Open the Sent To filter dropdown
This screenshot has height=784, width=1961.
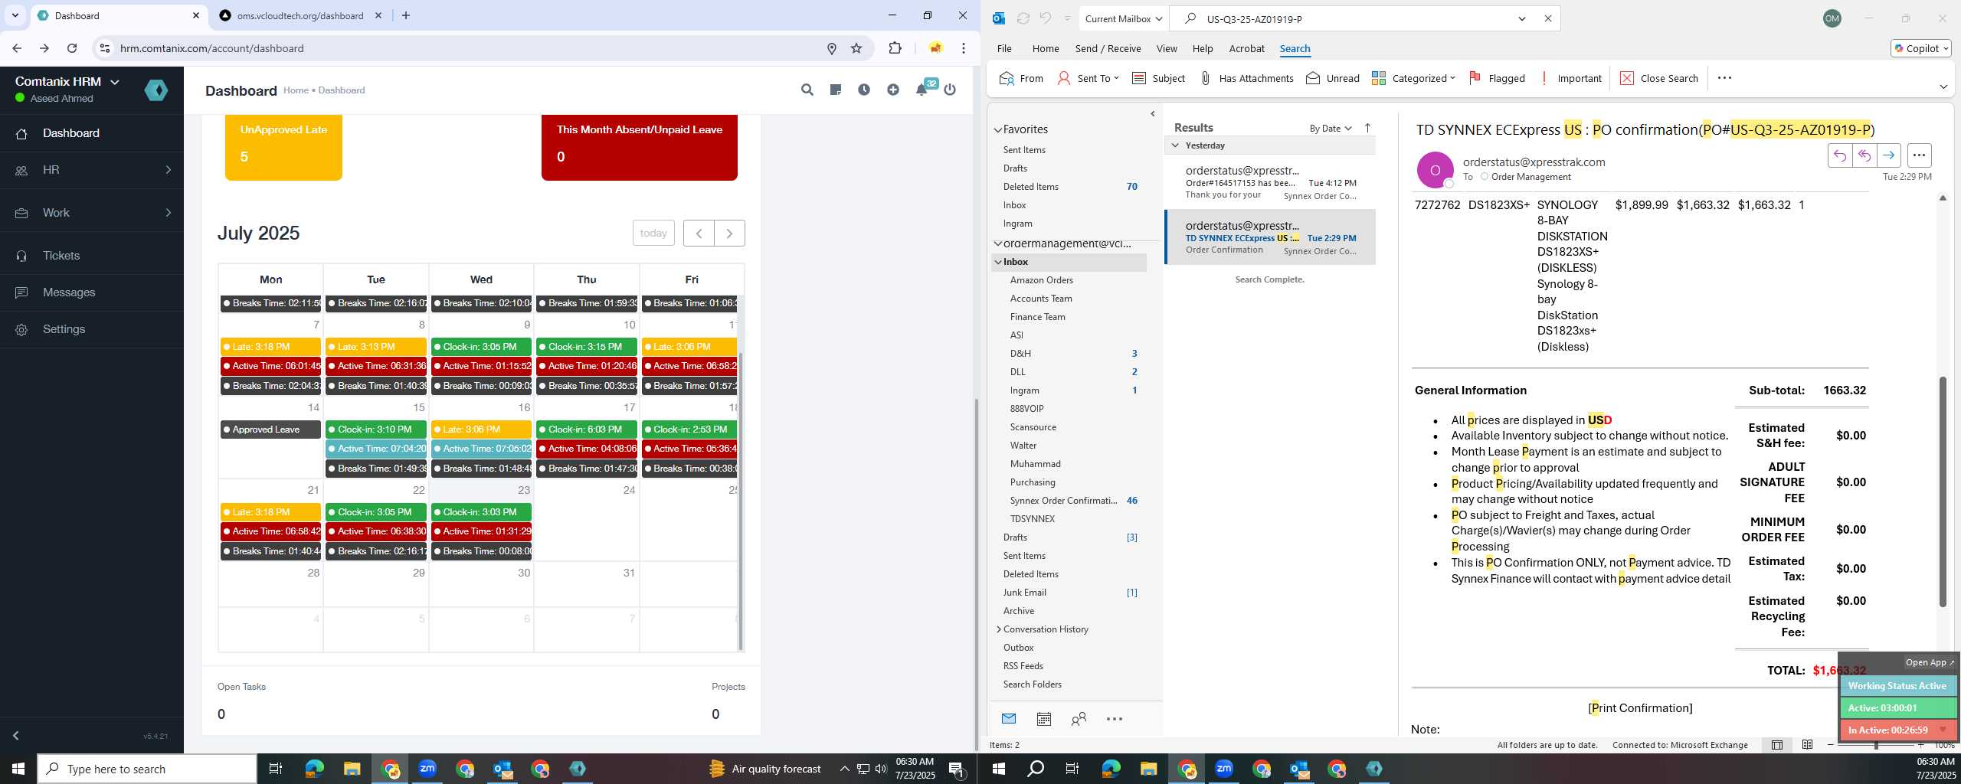(x=1088, y=78)
